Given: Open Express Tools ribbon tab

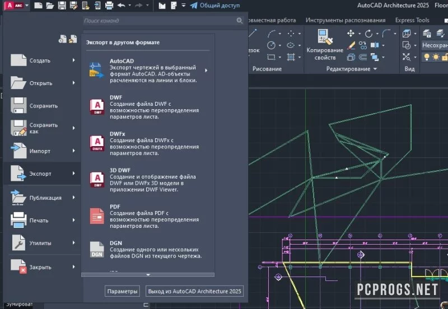Looking at the screenshot, I should click(x=412, y=20).
